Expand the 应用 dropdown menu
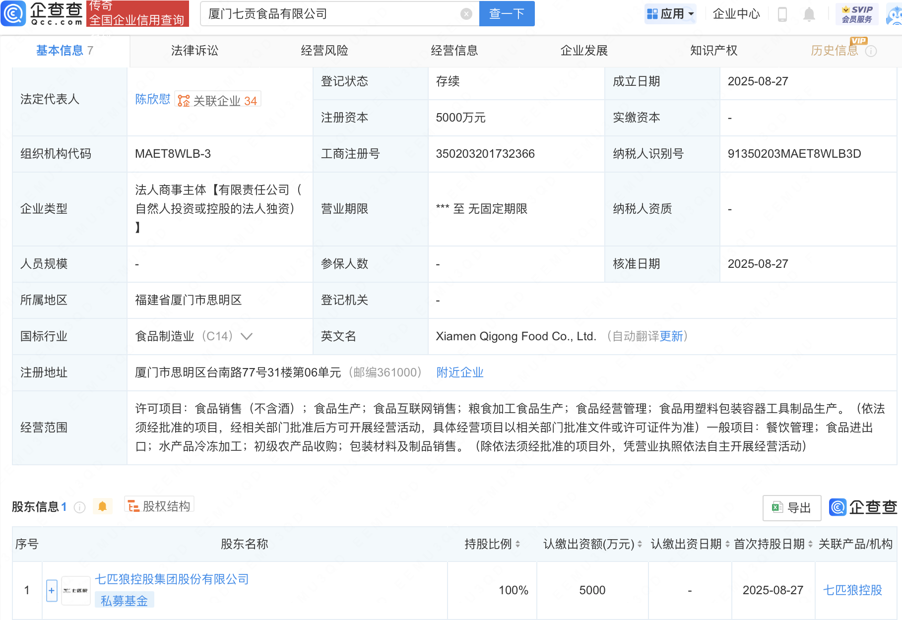 pyautogui.click(x=671, y=14)
